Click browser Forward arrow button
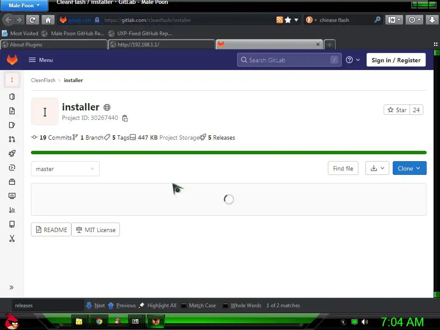This screenshot has width=440, height=330. coord(19,20)
